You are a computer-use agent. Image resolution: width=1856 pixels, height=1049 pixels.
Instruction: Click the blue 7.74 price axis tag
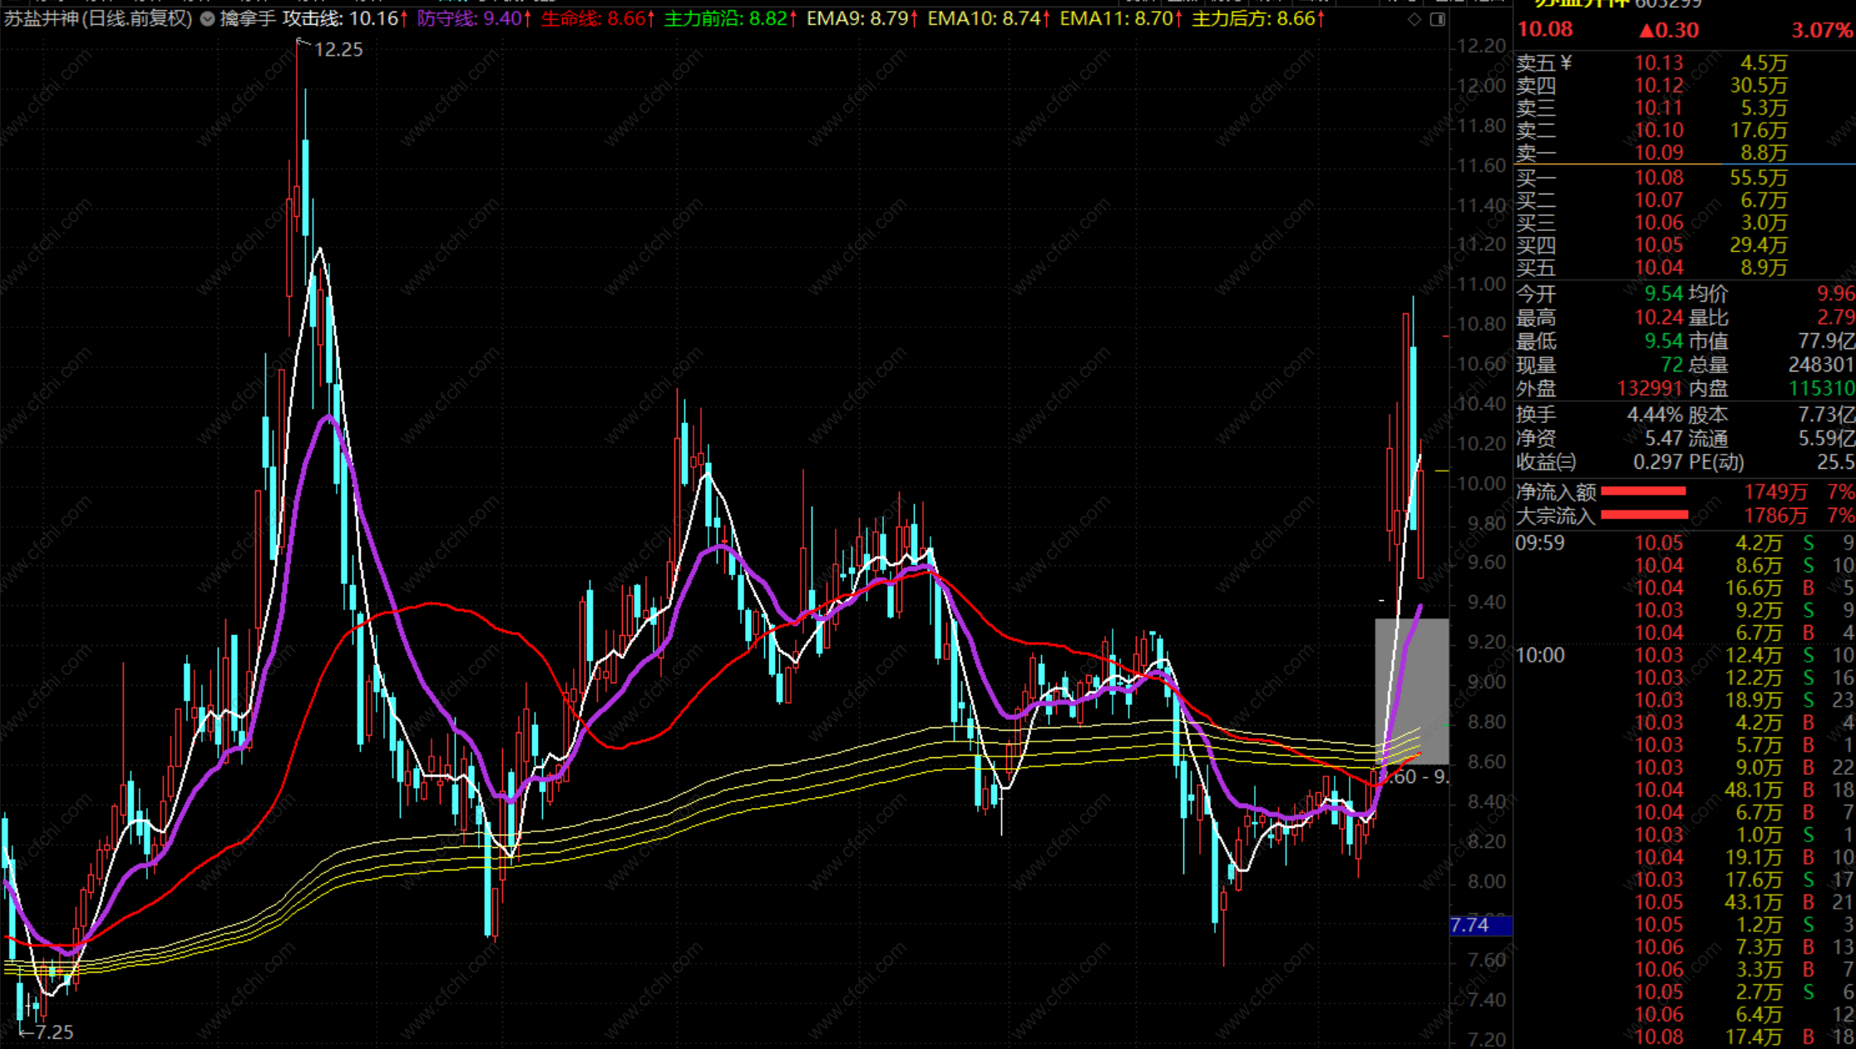tap(1479, 925)
